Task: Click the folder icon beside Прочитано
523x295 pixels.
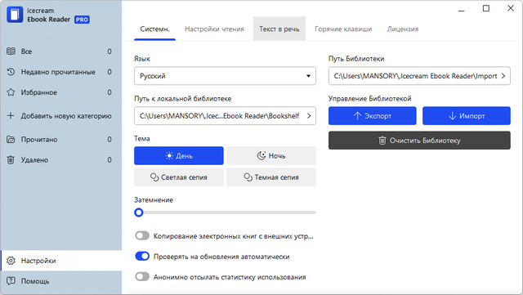Action: point(11,140)
